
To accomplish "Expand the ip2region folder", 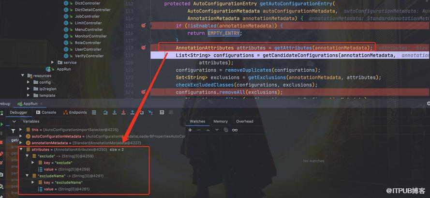I will click(28, 89).
